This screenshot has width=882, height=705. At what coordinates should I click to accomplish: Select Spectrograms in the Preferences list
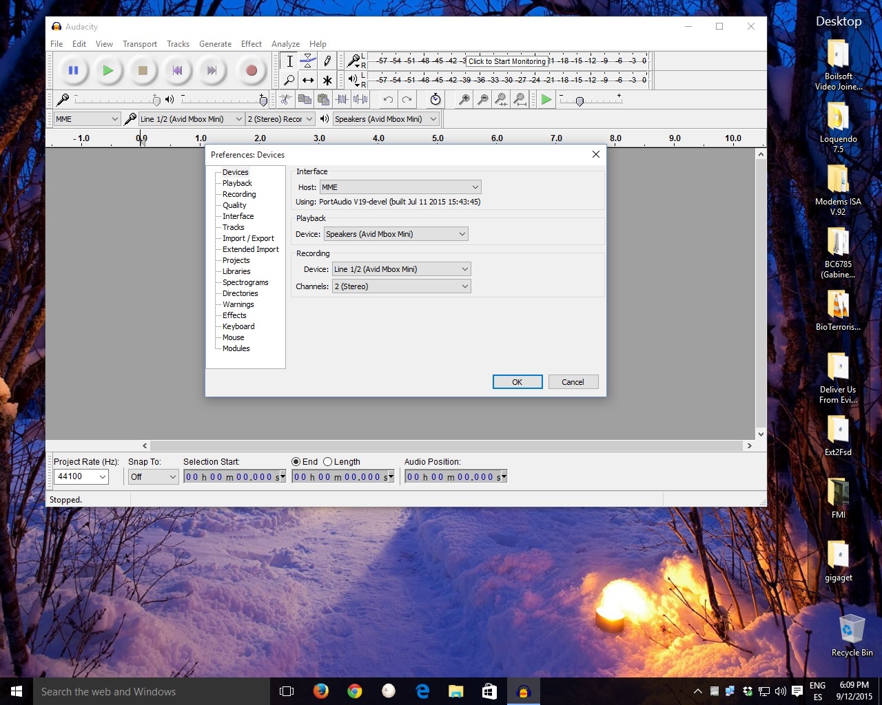(x=245, y=282)
